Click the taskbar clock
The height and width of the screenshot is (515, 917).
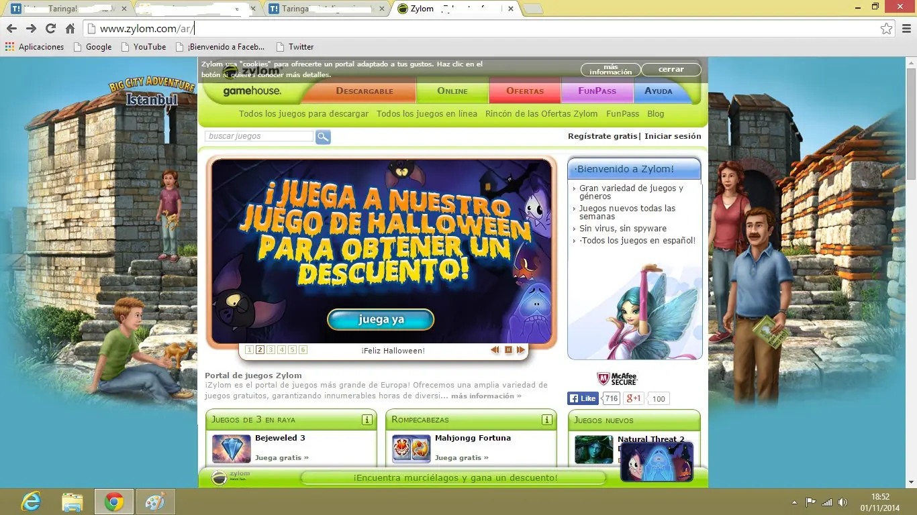tap(880, 502)
